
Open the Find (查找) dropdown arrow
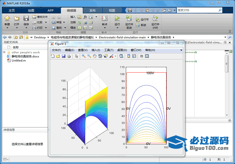pyautogui.click(x=65, y=28)
